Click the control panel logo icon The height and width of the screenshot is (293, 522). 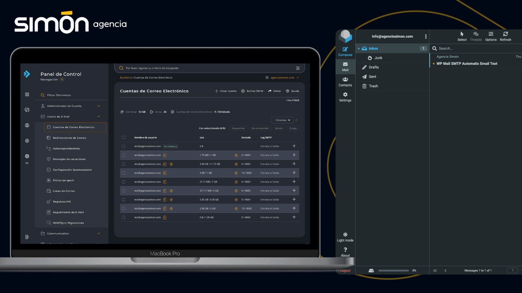(x=27, y=74)
